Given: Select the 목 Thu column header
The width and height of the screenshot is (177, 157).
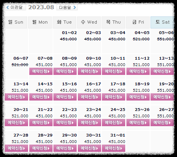Looking at the screenshot, I should [113, 22].
